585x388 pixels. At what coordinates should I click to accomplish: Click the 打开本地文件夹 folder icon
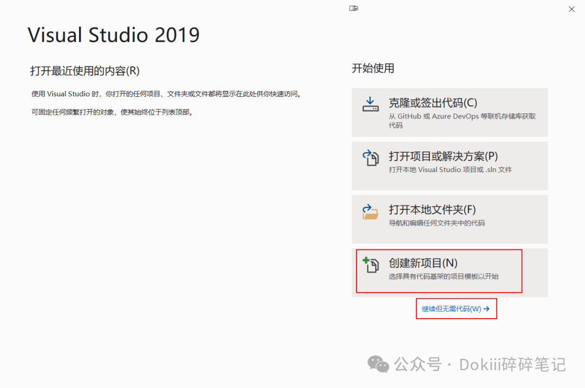tap(370, 213)
